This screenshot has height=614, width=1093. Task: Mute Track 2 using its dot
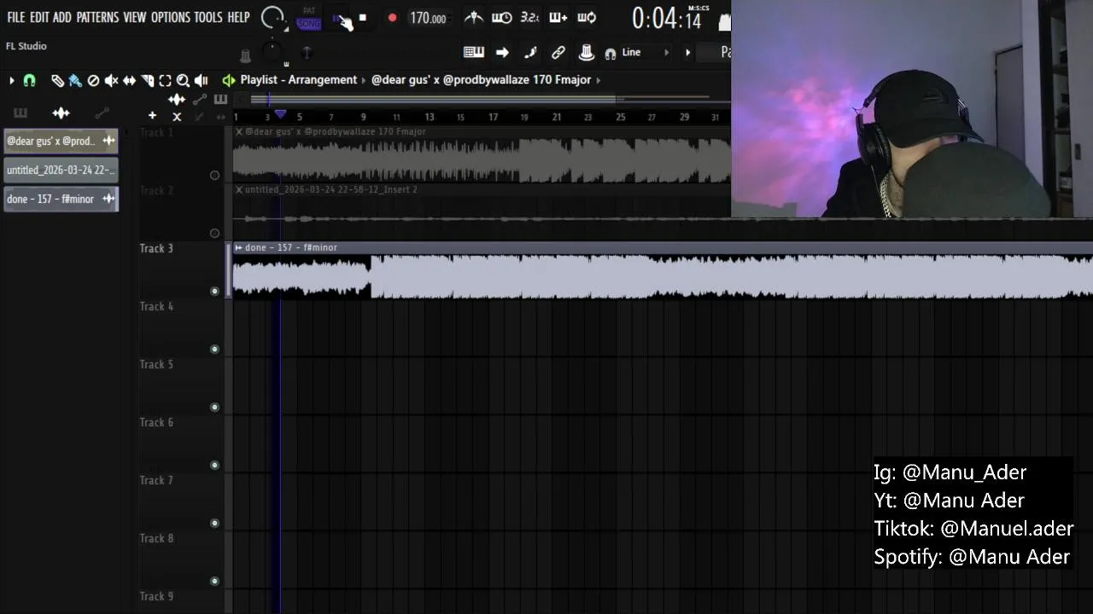click(x=214, y=233)
